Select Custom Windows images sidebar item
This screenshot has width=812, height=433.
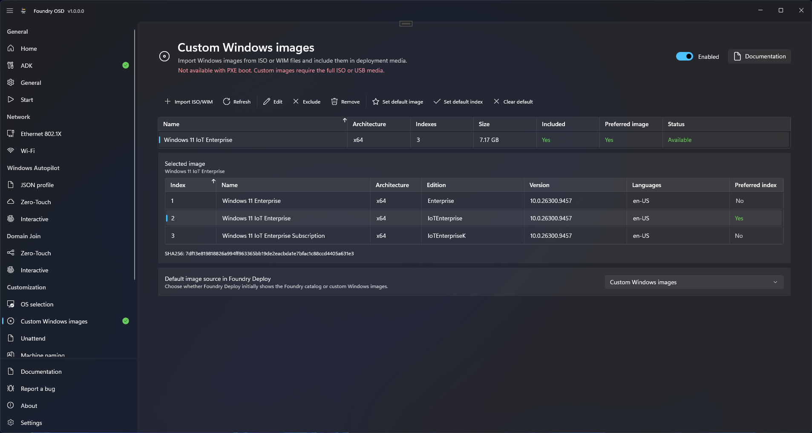(68, 321)
